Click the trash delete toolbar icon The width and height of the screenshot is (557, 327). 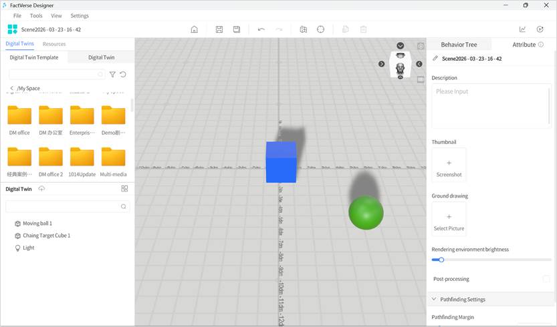tap(363, 29)
